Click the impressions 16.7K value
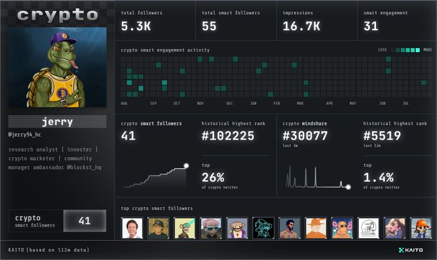Screen dimensions: 437x260 (301, 26)
